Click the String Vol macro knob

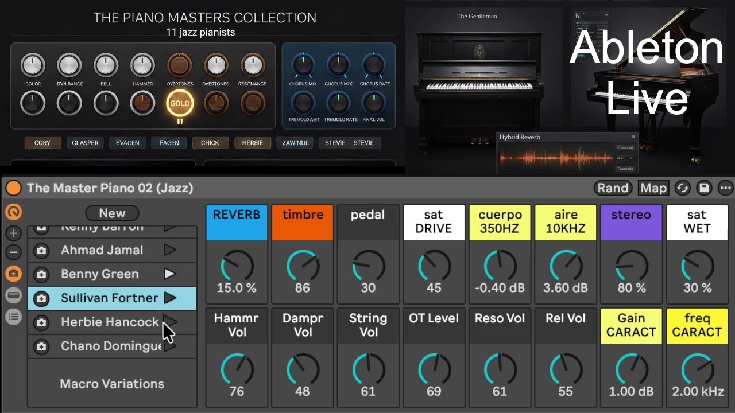[368, 369]
